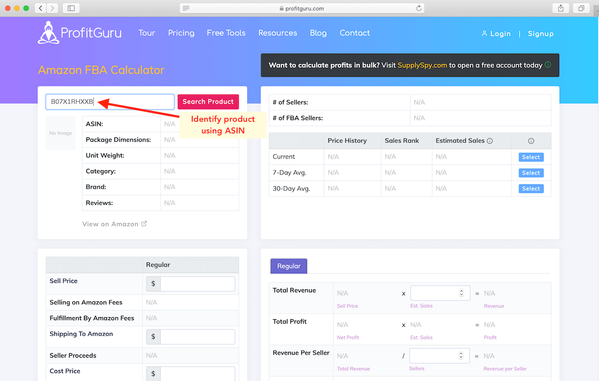
Task: Click the user icon next to Login
Action: tap(484, 33)
